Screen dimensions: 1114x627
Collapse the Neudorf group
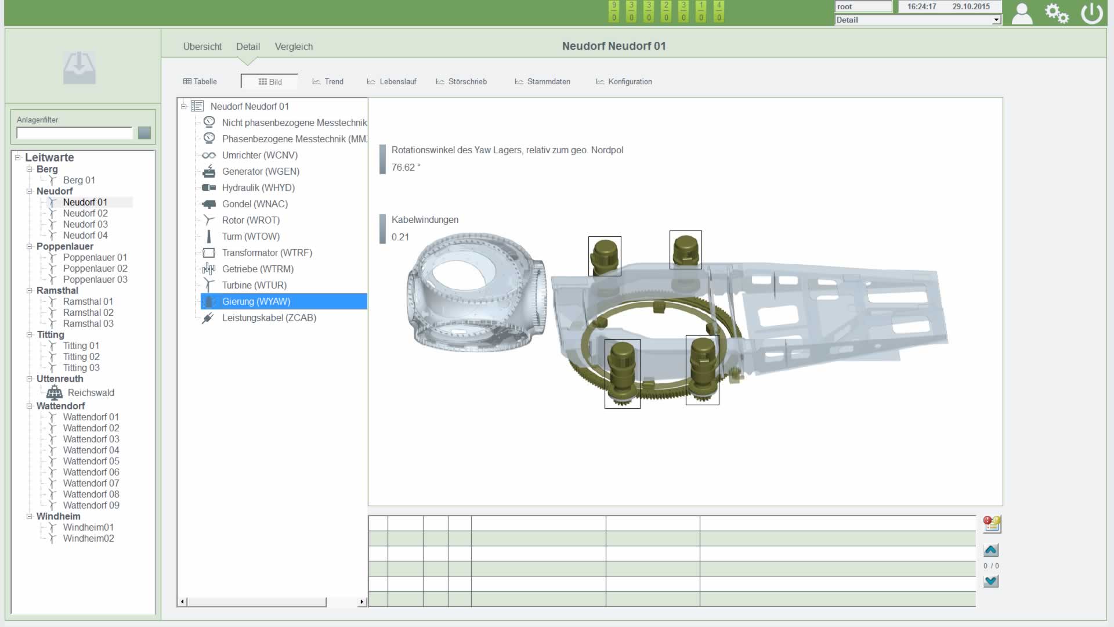(x=29, y=191)
